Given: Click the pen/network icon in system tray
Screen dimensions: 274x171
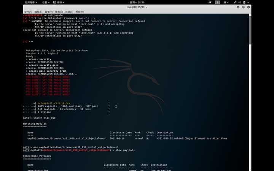Looking at the screenshot, I should coord(235,2).
